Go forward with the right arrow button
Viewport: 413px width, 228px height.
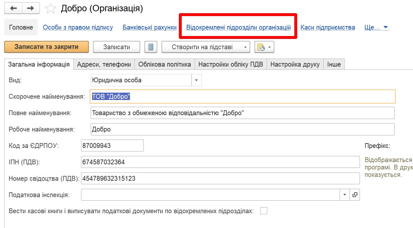point(31,8)
